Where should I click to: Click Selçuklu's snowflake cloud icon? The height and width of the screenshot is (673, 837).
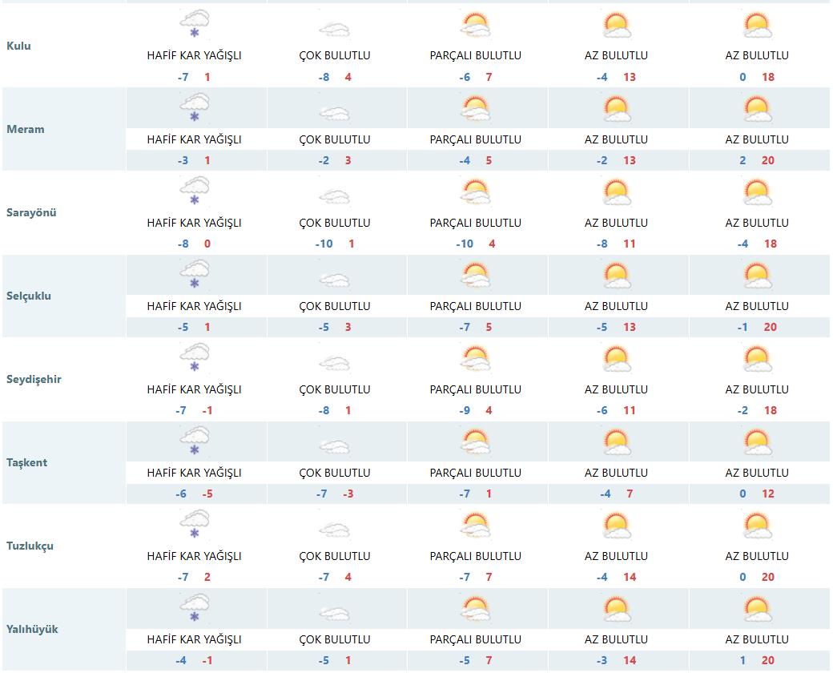pos(195,274)
